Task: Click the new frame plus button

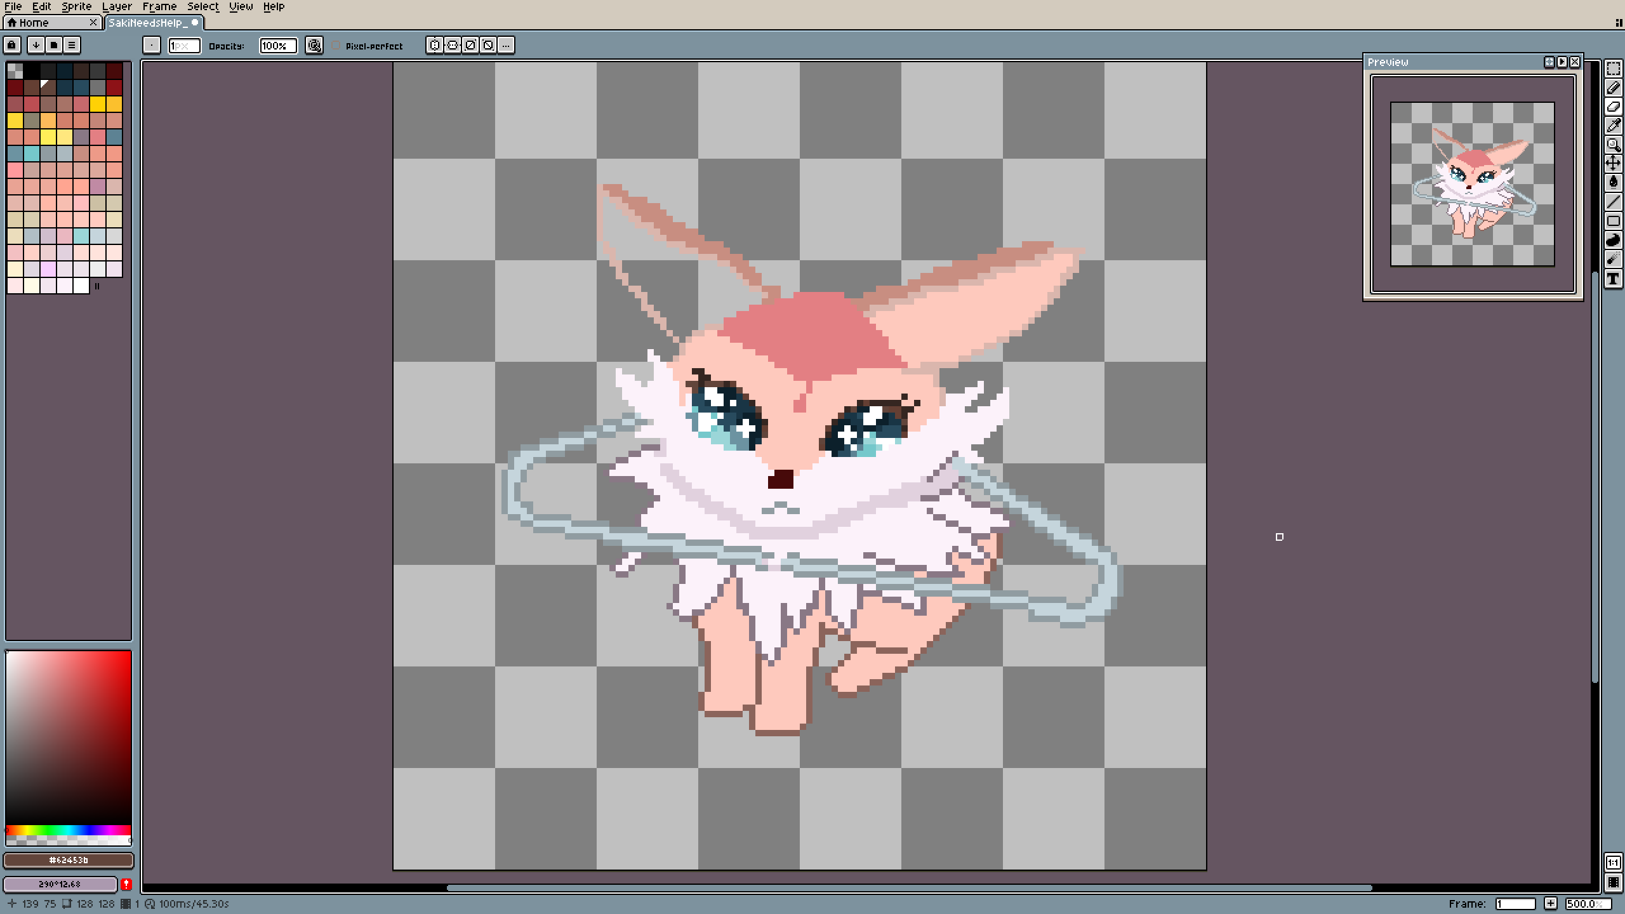Action: [x=1551, y=903]
